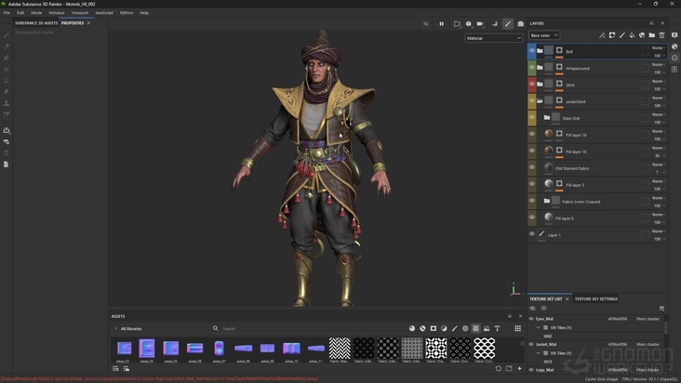Select the edge_04 asset thumbnail
This screenshot has width=681, height=383.
[147, 349]
